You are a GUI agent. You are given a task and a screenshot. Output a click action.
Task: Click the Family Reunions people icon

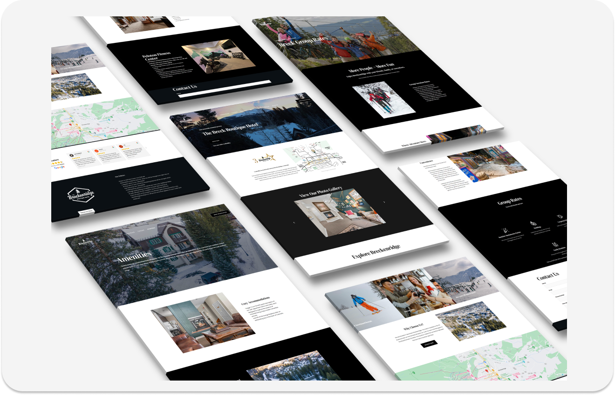click(x=555, y=245)
